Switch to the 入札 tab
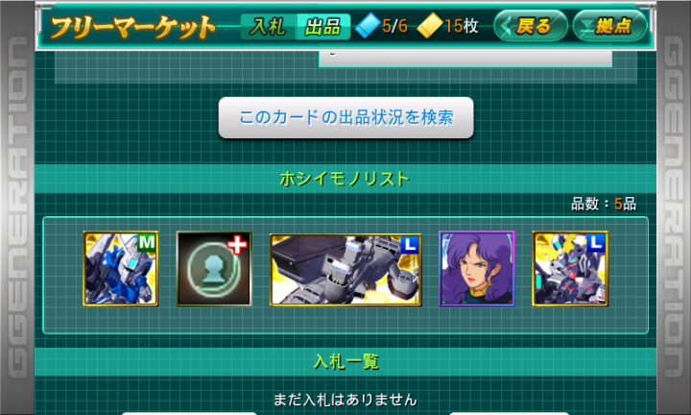The height and width of the screenshot is (415, 691). 269,27
